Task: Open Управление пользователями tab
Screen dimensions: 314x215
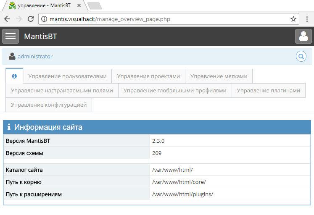Action: [x=67, y=76]
